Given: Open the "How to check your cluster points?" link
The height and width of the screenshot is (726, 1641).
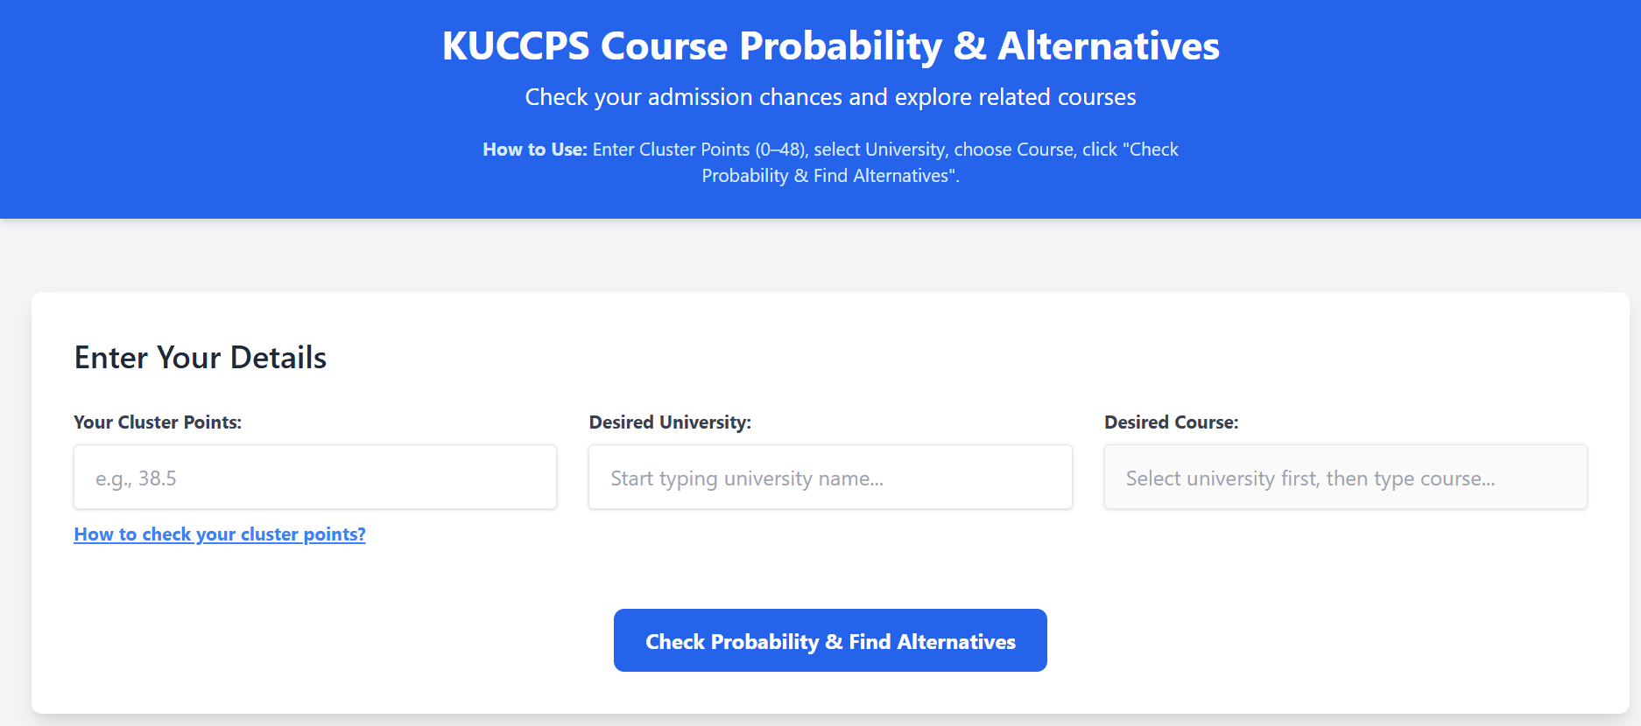Looking at the screenshot, I should (219, 534).
